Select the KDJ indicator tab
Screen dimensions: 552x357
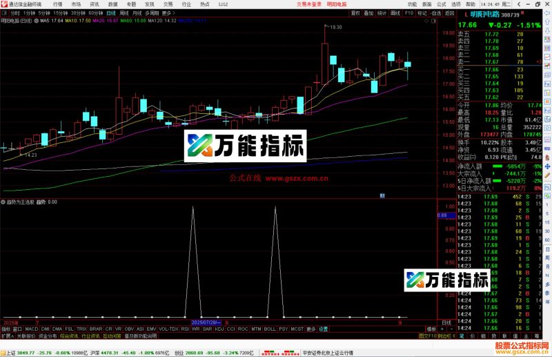tap(219, 329)
